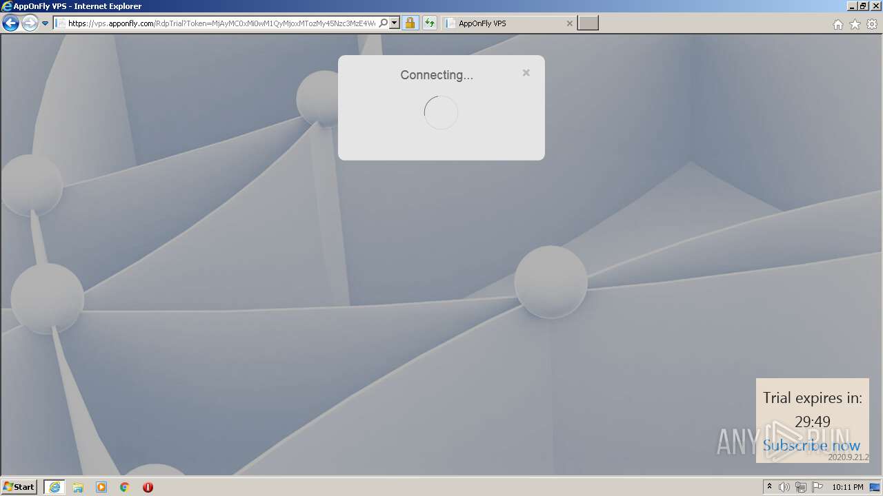Click the trial countdown timer 29:49
883x496 pixels.
point(813,422)
